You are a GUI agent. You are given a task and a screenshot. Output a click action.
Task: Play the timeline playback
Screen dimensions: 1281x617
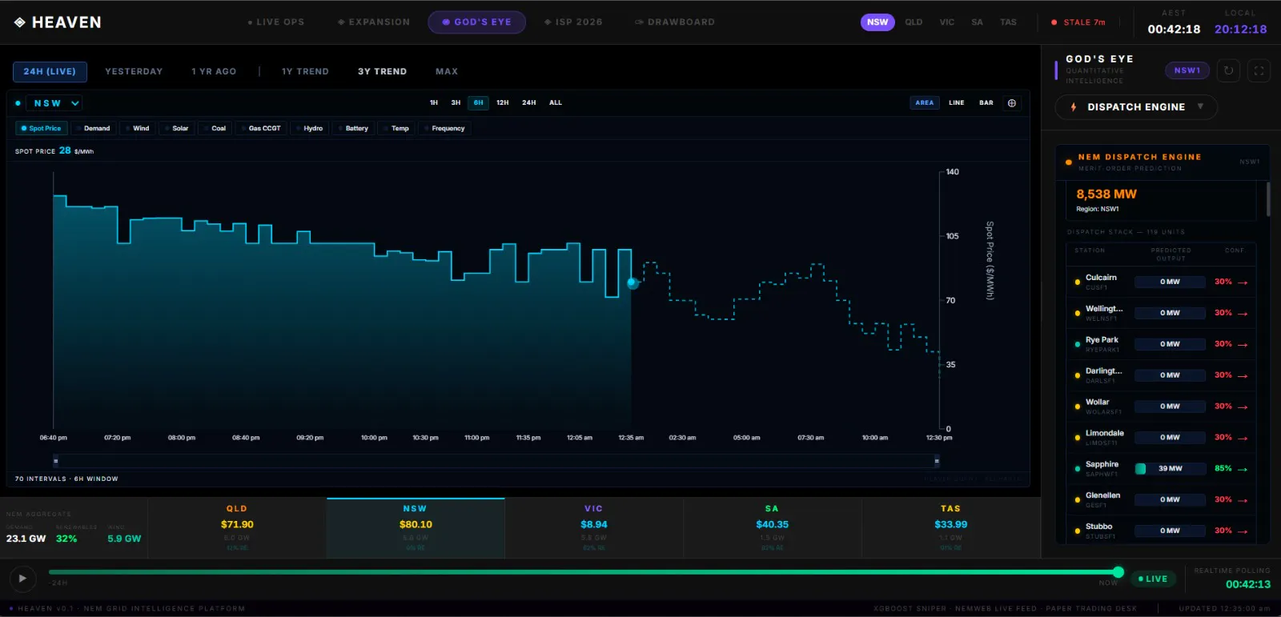pyautogui.click(x=22, y=579)
